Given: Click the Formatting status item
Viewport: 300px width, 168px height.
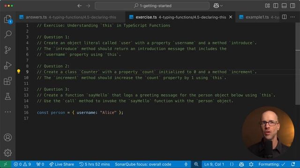Looking at the screenshot, I should click(272, 164).
